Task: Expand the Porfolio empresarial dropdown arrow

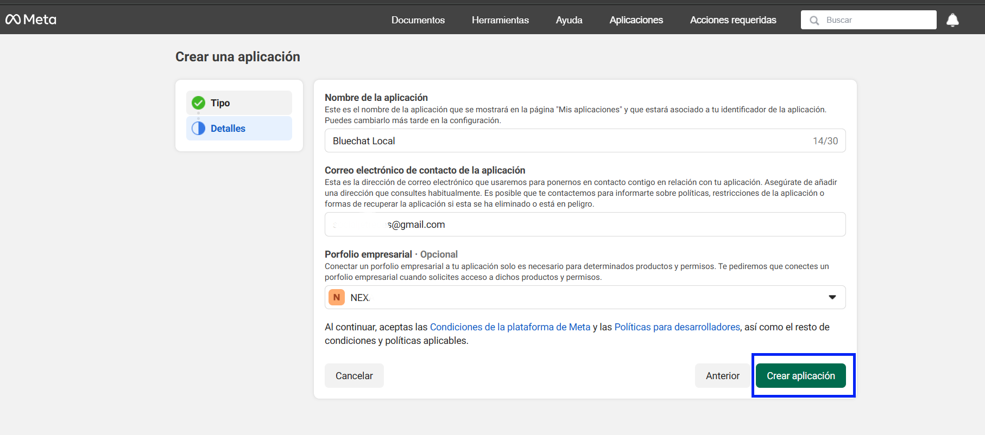Action: click(832, 297)
